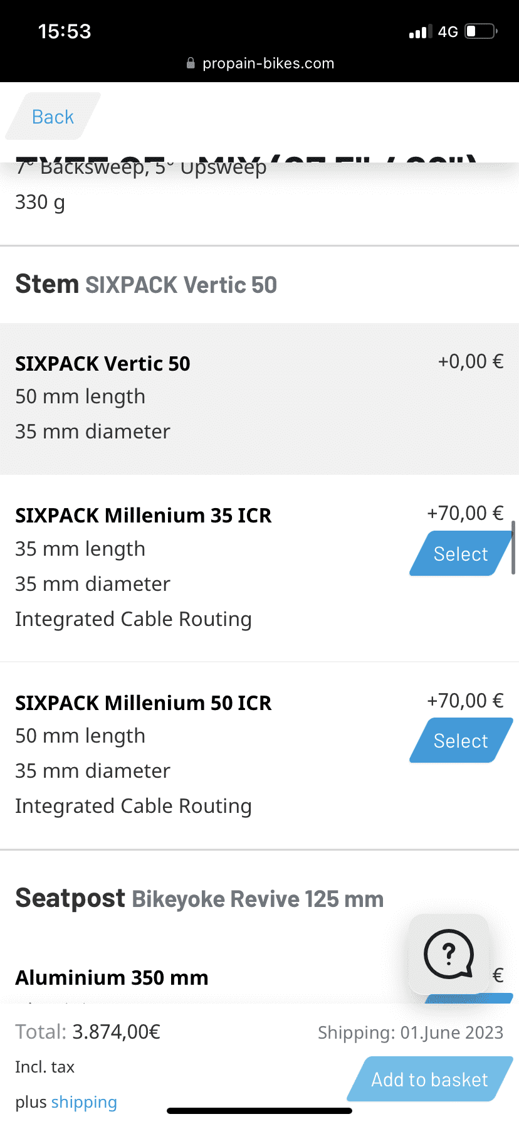Expand the Seatpost Bikeyoke Revive section header
This screenshot has height=1124, width=519.
click(199, 898)
